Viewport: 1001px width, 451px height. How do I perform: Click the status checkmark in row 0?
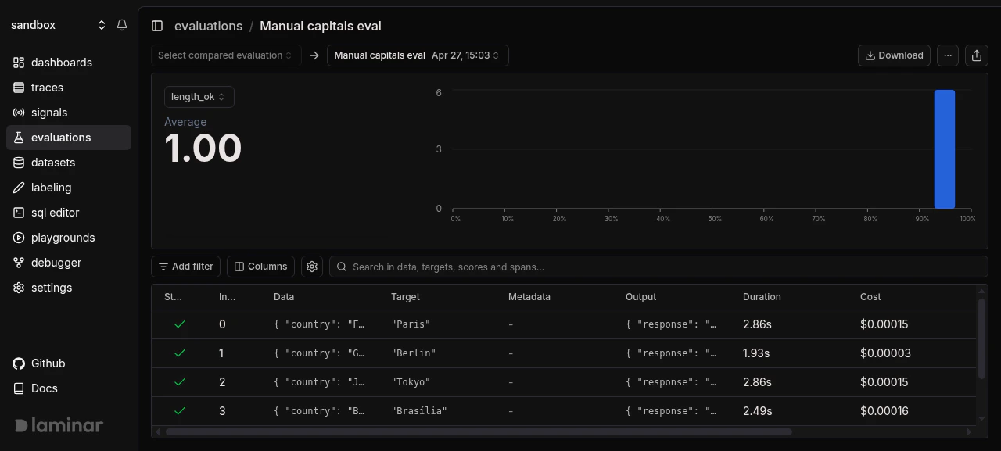pos(180,324)
